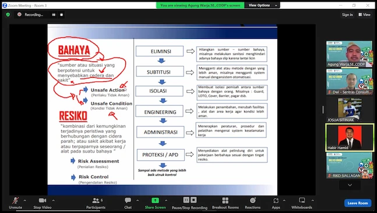Click the PROTEKSI / APD box
The width and height of the screenshot is (377, 213).
click(161, 155)
